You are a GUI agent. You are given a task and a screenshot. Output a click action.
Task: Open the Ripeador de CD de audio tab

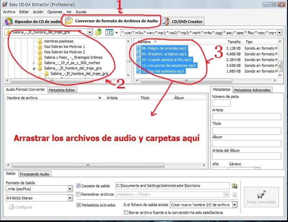pyautogui.click(x=33, y=22)
